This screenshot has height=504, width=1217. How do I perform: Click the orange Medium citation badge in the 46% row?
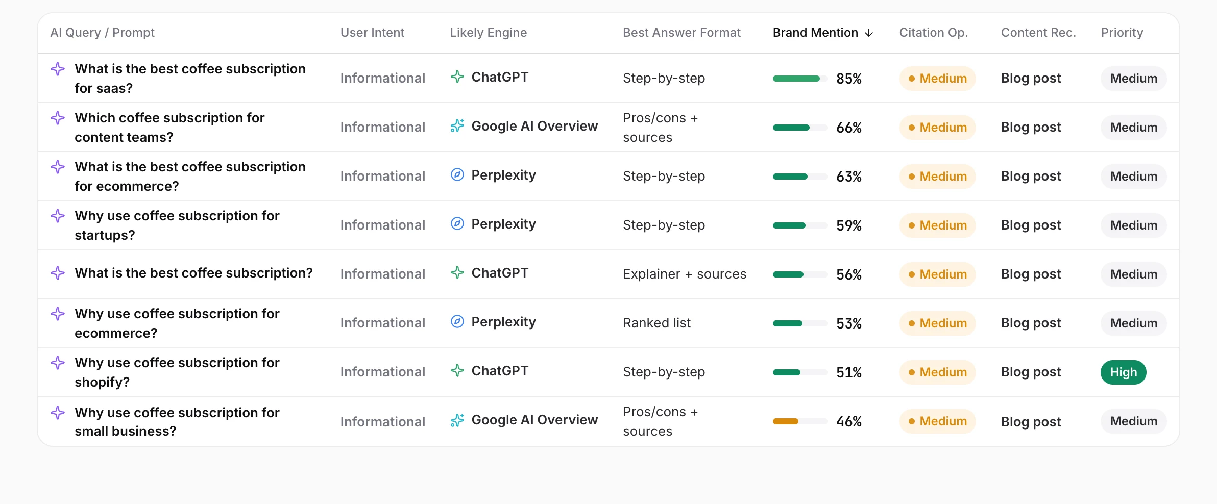tap(938, 421)
